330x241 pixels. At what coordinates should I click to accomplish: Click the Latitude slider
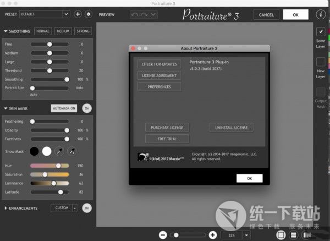click(x=50, y=192)
